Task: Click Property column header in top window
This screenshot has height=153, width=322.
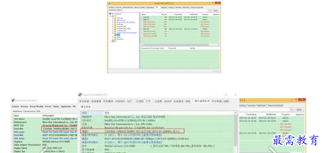Action: (x=205, y=15)
